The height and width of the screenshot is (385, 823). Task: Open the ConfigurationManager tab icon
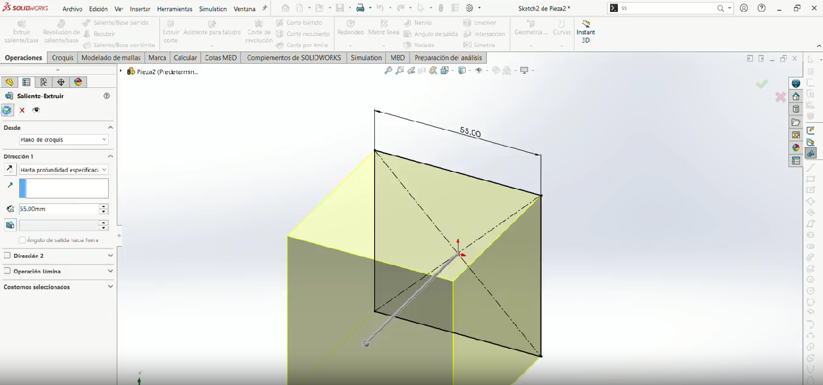coord(44,82)
